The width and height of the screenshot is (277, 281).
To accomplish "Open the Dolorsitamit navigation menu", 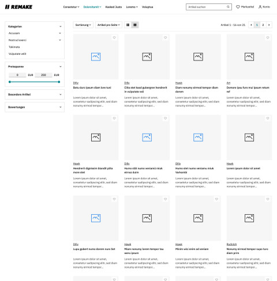I will tap(92, 7).
